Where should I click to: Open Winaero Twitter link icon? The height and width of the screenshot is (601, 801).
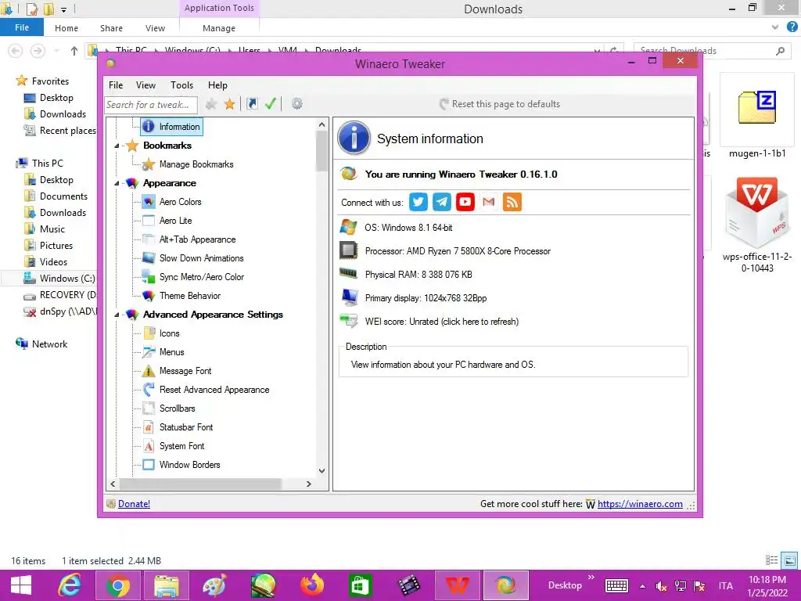pyautogui.click(x=418, y=202)
